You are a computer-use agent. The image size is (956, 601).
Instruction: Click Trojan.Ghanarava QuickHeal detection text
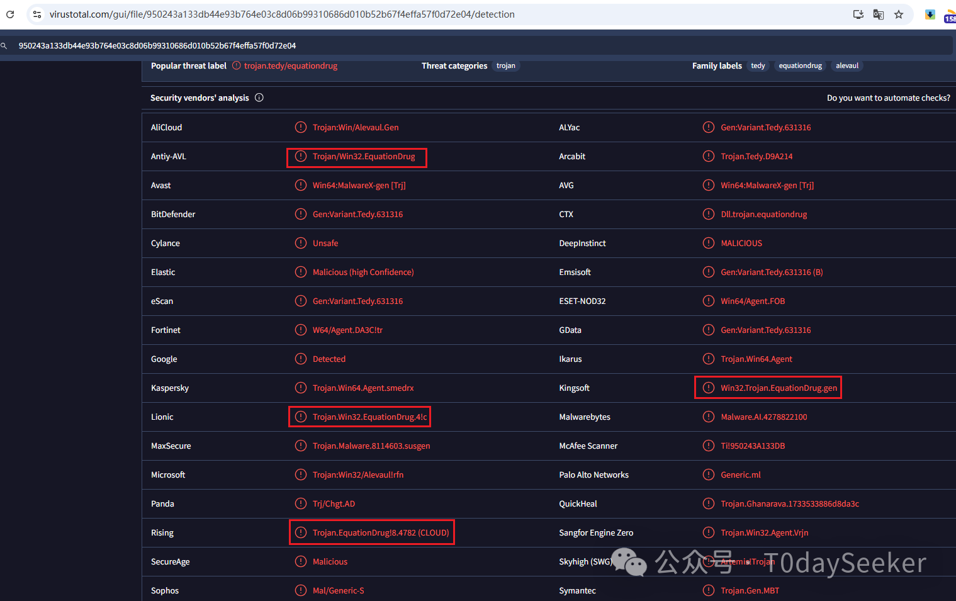tap(790, 503)
